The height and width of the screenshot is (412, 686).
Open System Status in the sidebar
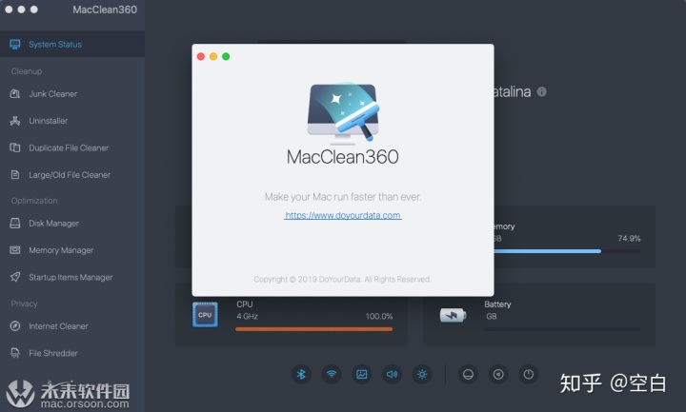pos(72,44)
